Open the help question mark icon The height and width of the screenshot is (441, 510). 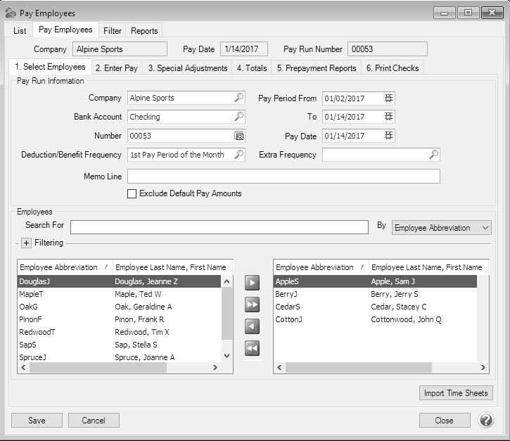click(486, 420)
